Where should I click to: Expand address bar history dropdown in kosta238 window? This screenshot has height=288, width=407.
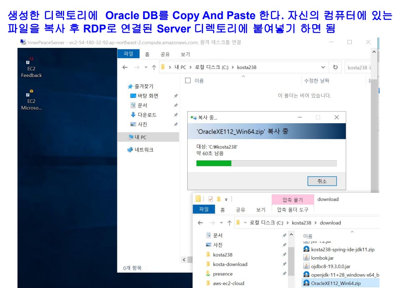click(x=323, y=67)
